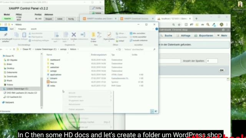Click xampp in the breadcrumb path
The width and height of the screenshot is (246, 138).
[63, 49]
